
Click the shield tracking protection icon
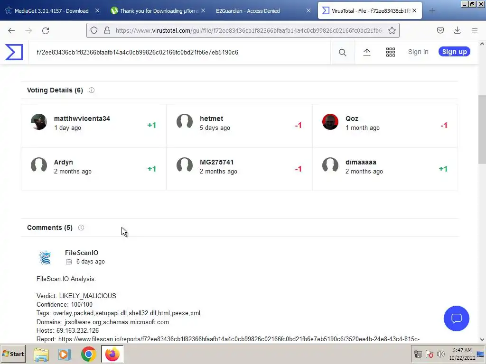pyautogui.click(x=94, y=30)
